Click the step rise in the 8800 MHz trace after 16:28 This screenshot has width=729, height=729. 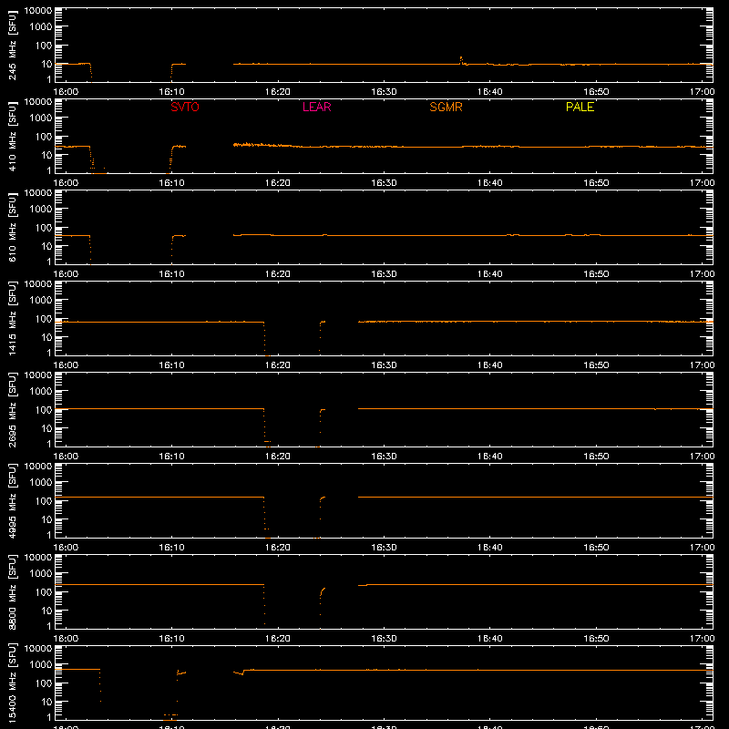click(x=367, y=585)
